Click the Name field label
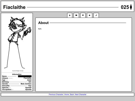135x101 pixels. 4,76
